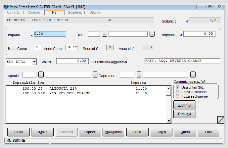The height and width of the screenshot is (148, 228).
Task: Select the Iva tab
Action: (x=54, y=13)
